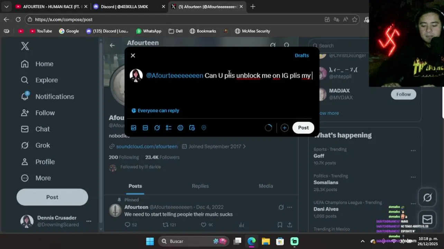Viewport: 444px width, 249px height.
Task: Open File Explorer from taskbar
Action: [266, 241]
